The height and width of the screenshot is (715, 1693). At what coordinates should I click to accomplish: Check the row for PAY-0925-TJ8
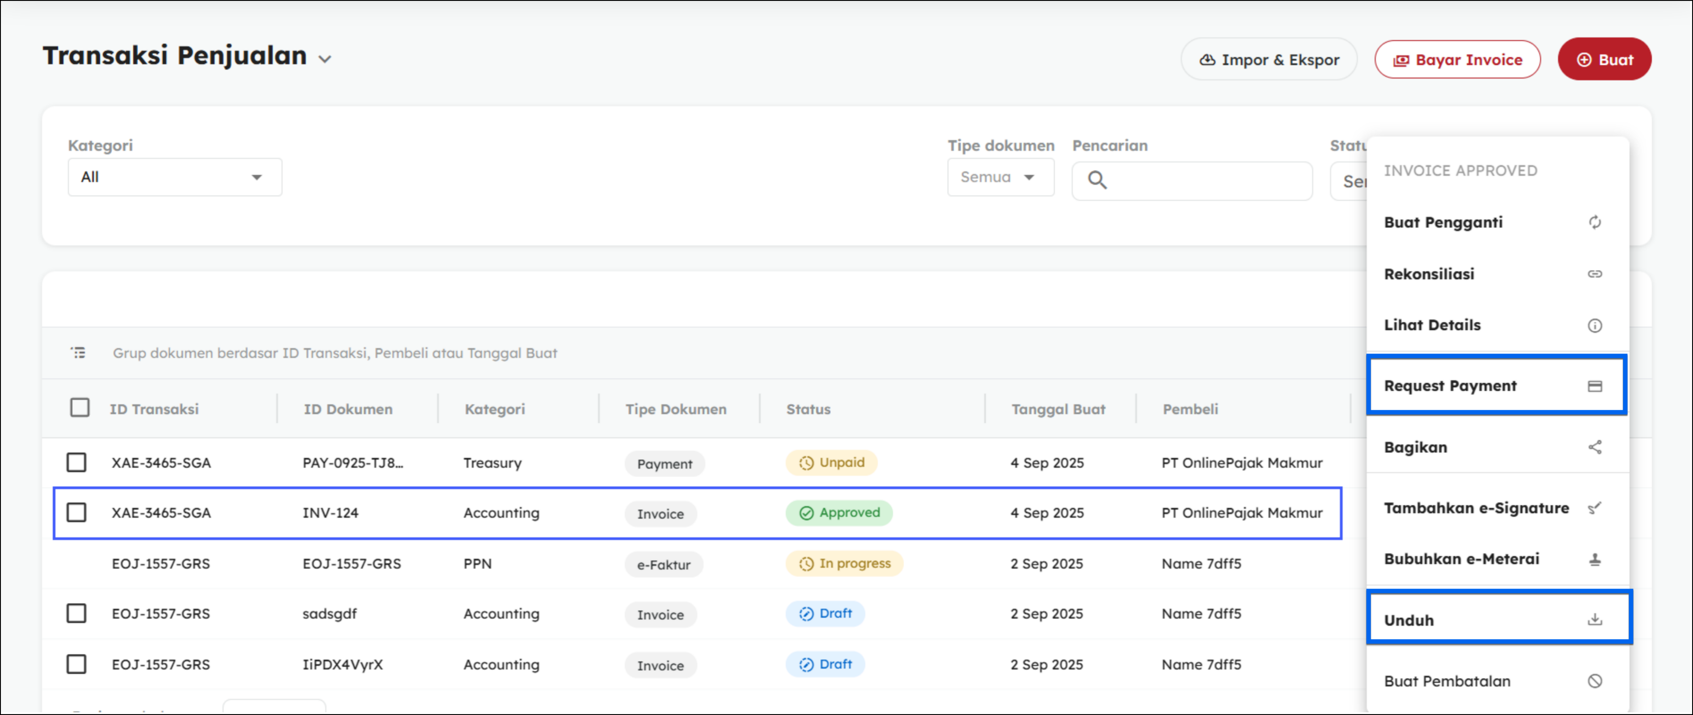[x=76, y=462]
